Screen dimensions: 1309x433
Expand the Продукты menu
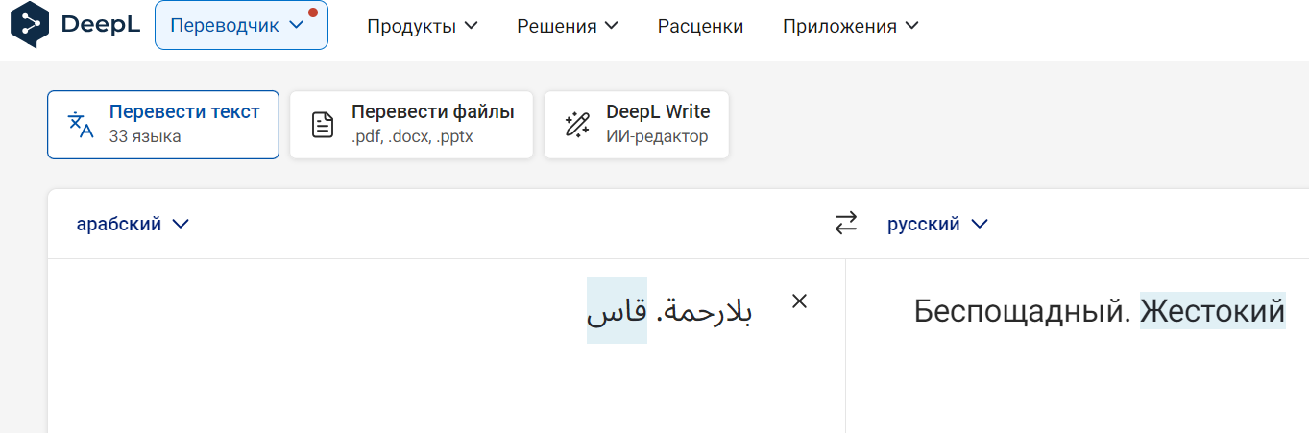click(422, 26)
